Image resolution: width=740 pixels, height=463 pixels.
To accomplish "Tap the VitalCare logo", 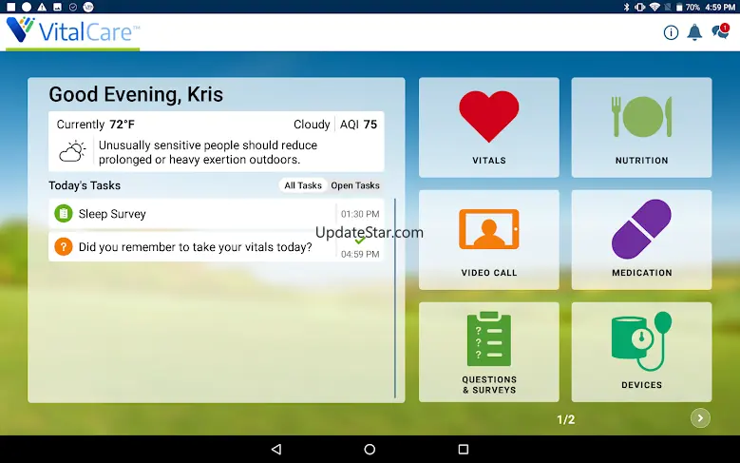I will click(x=73, y=31).
